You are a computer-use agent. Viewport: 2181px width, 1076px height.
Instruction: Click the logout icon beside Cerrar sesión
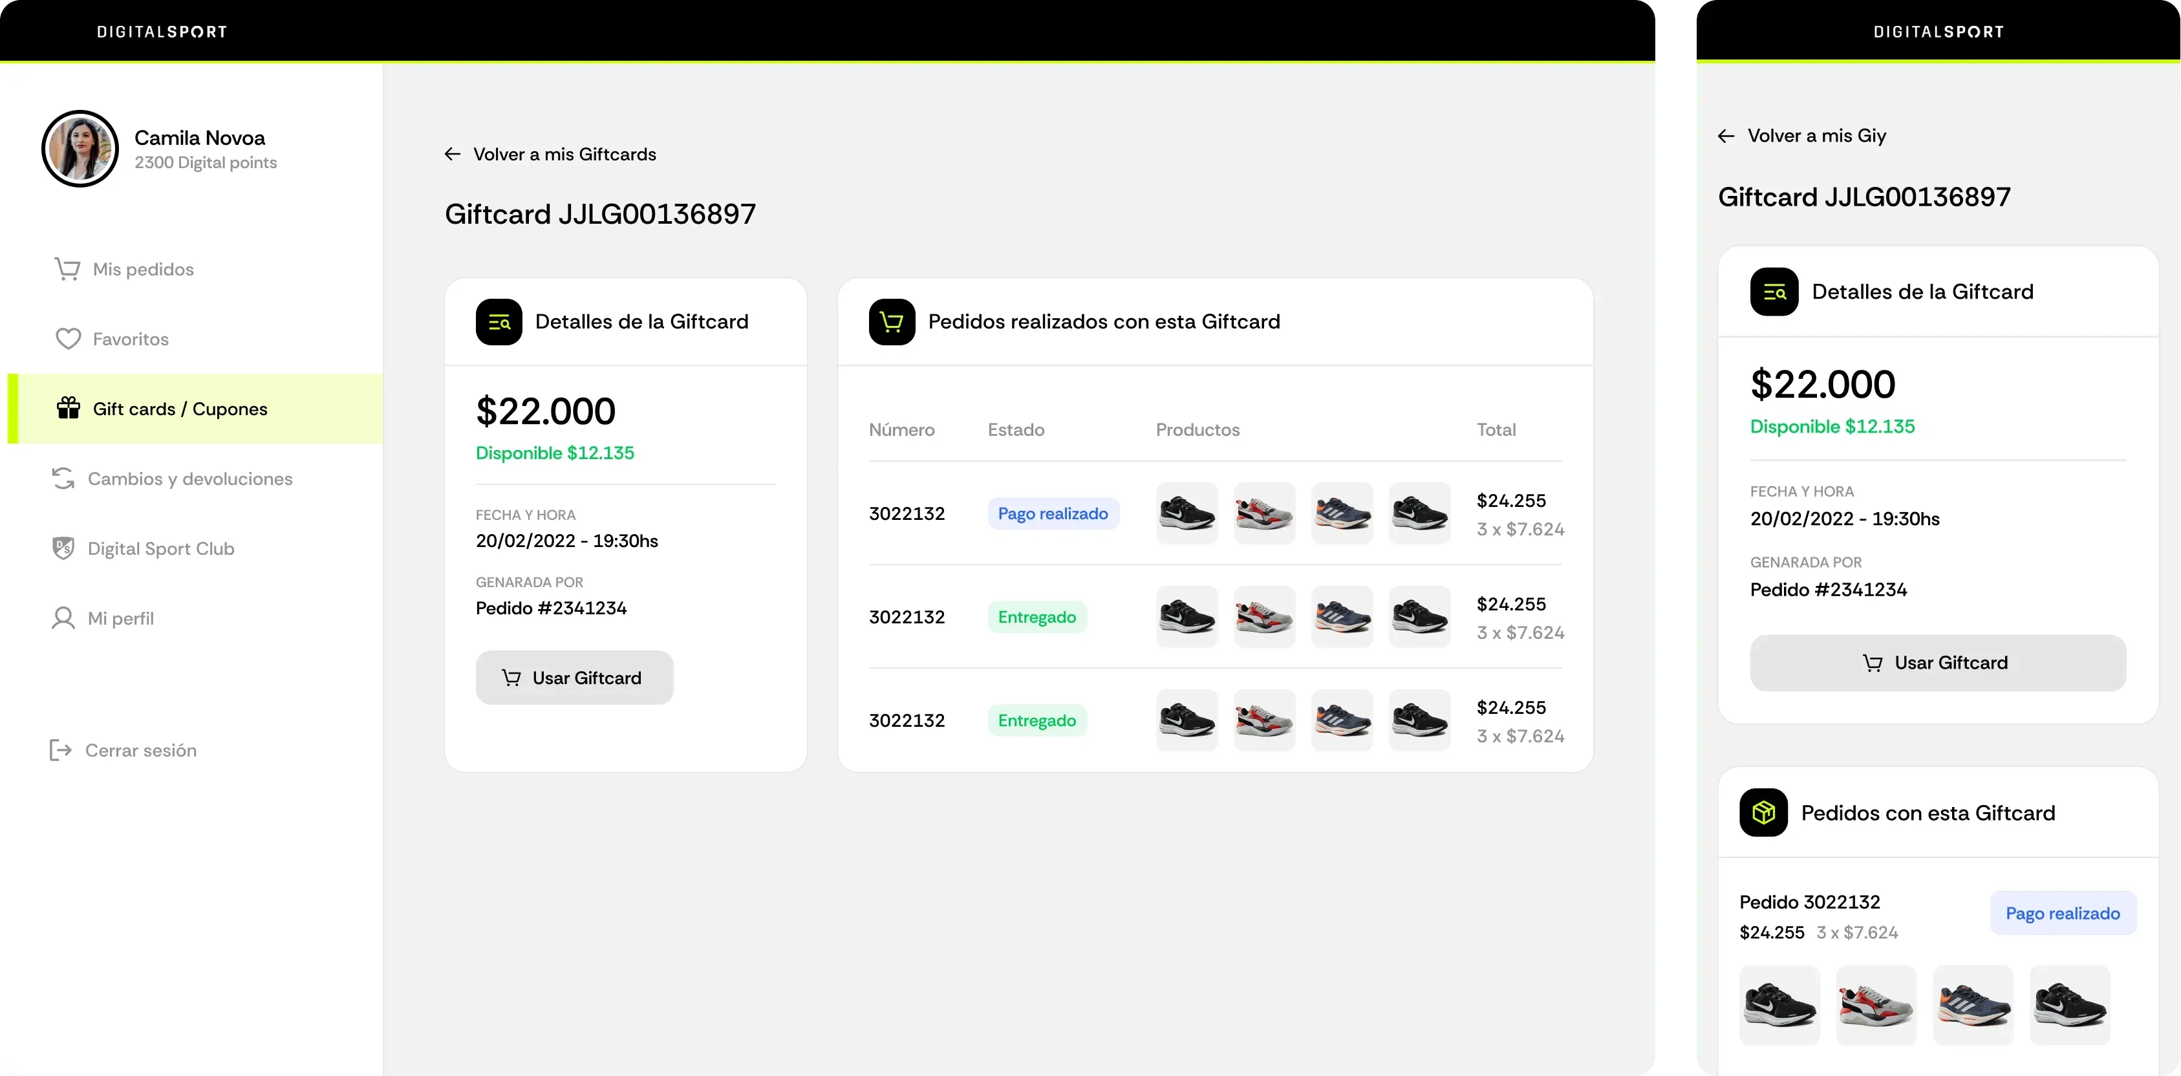coord(61,750)
